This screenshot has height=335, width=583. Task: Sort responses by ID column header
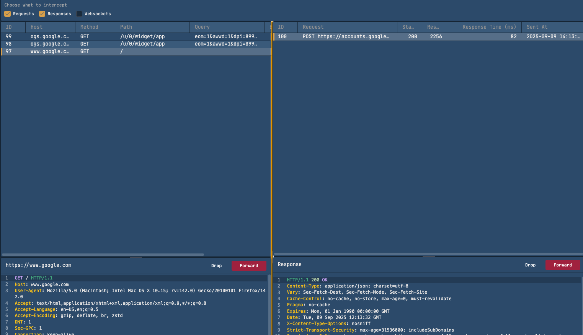coord(285,27)
